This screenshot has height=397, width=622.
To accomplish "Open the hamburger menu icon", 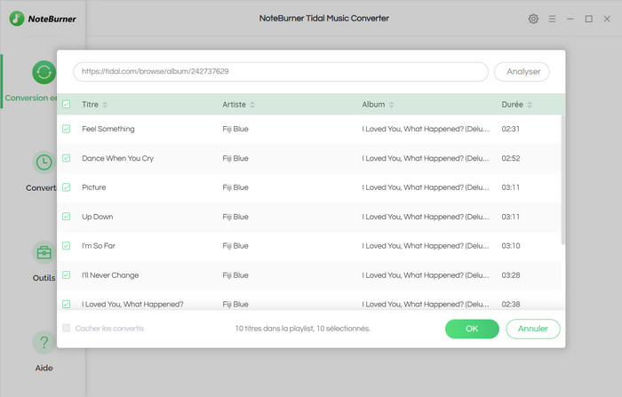I will [552, 19].
